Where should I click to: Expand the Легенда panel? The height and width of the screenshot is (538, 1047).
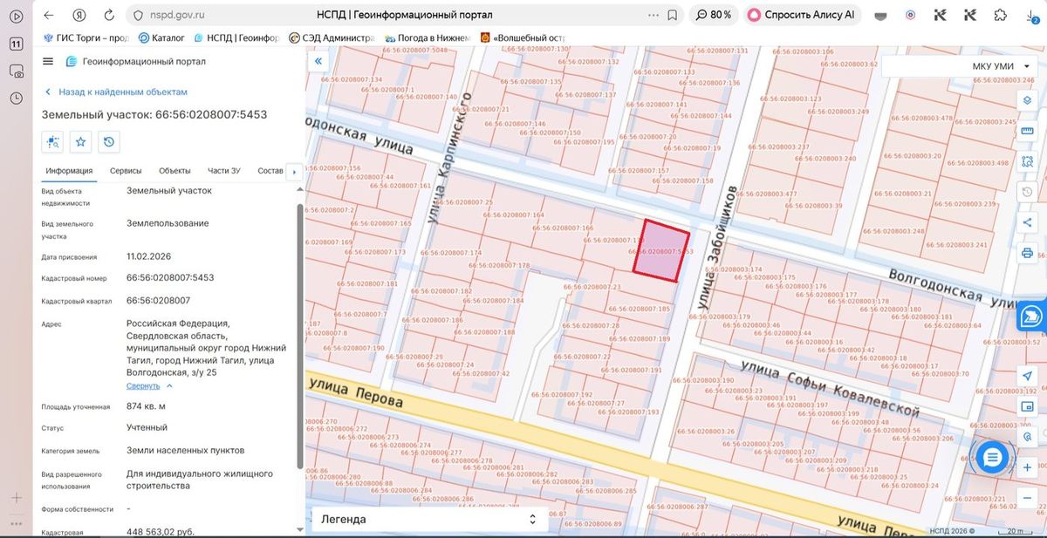click(429, 519)
